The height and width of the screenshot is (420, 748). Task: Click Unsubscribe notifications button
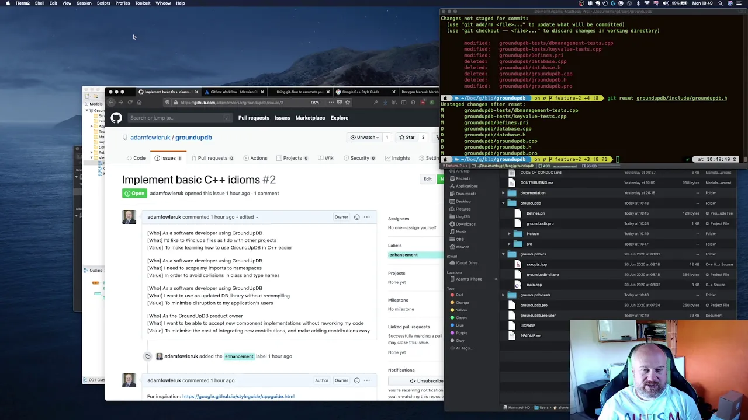pos(427,381)
